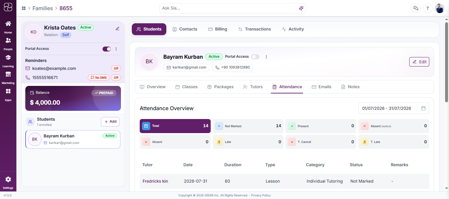
Task: Click the page vertical scrollbar
Action: [446, 62]
